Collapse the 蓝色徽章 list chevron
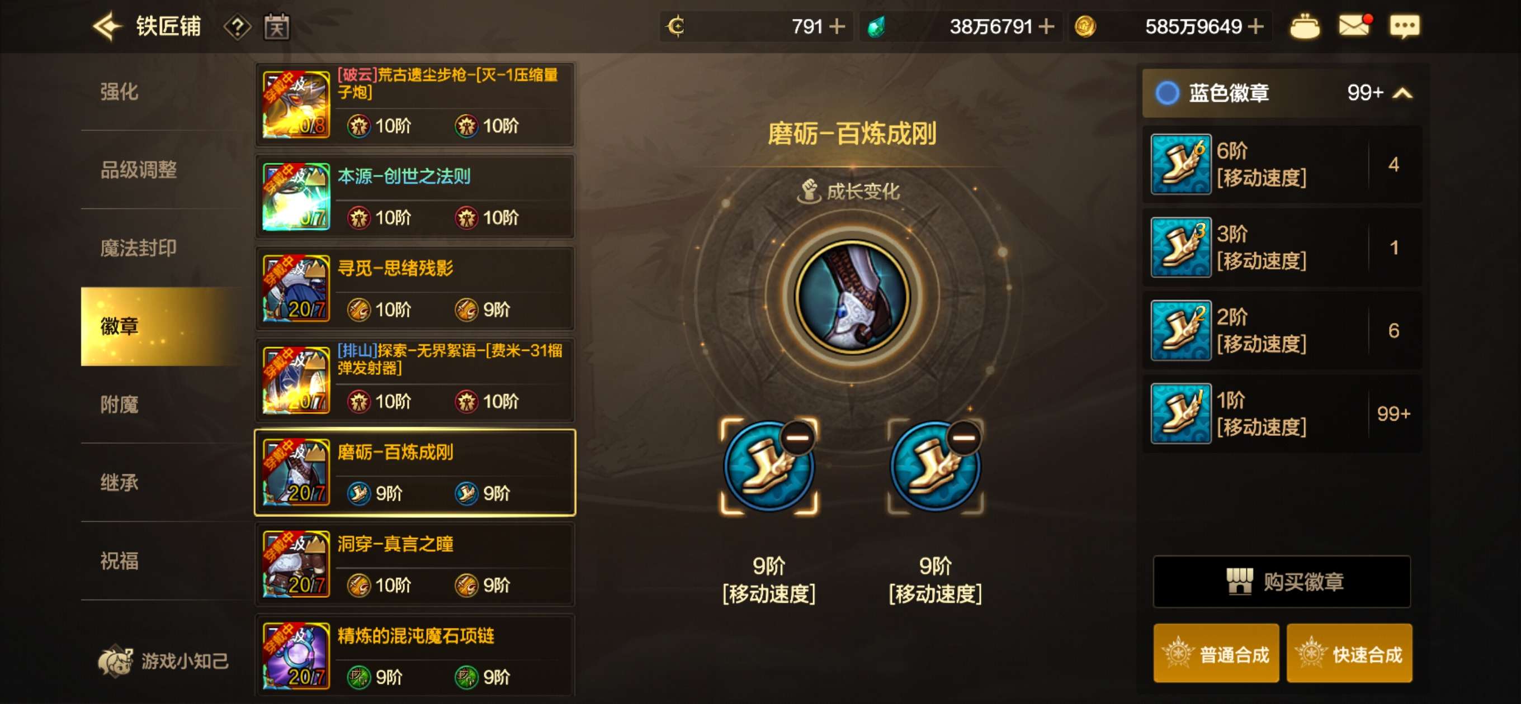The height and width of the screenshot is (704, 1521). [1402, 93]
